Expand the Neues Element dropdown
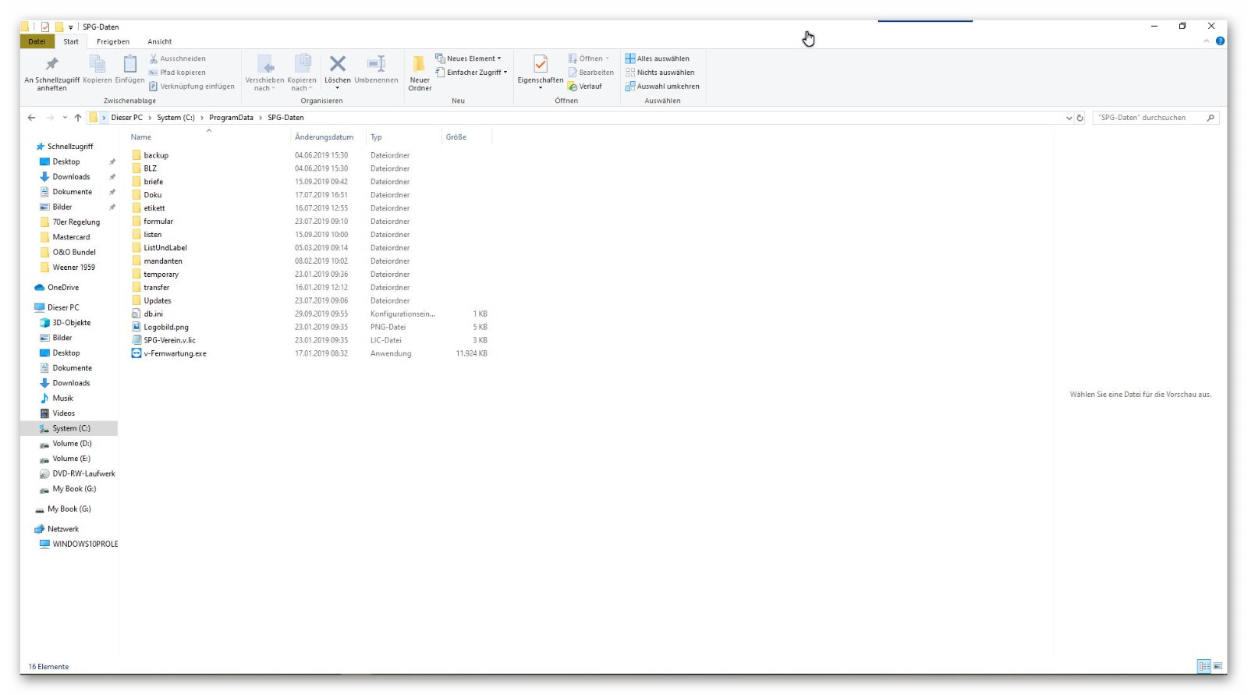Viewport: 1248px width, 695px height. coord(470,59)
